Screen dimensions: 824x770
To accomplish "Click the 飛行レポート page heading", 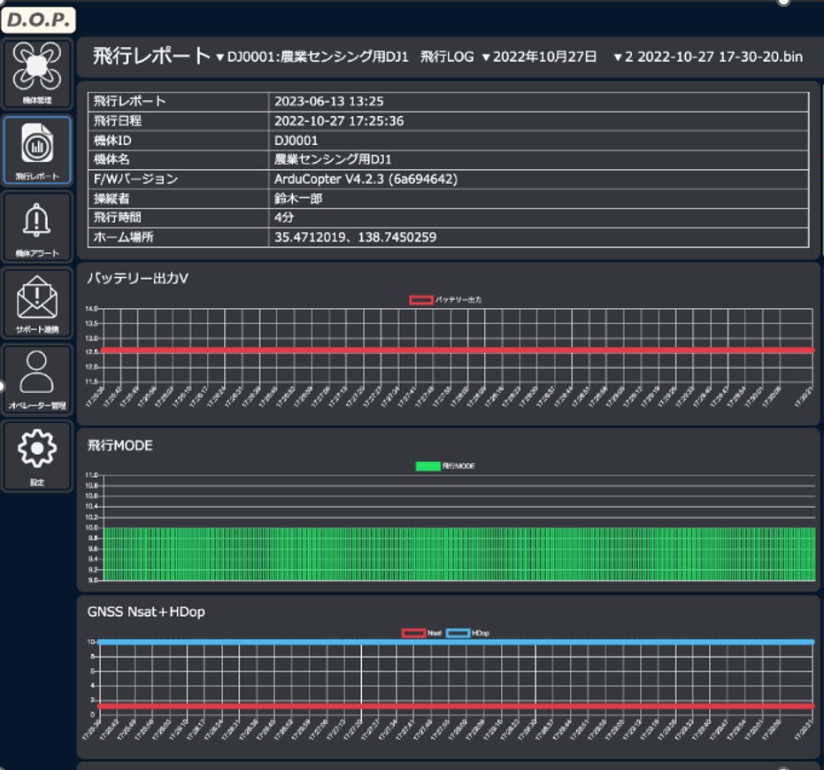I will point(151,57).
